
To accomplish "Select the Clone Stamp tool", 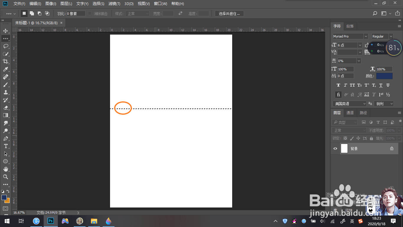I will click(5, 92).
